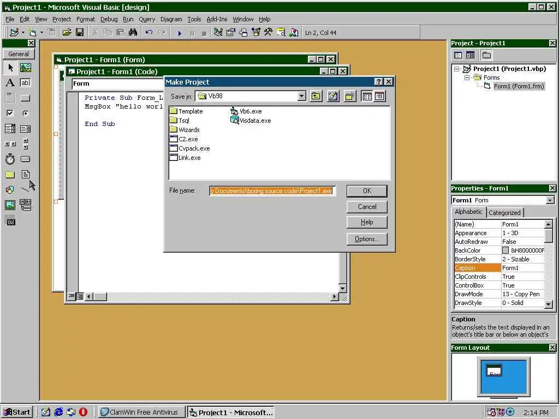
Task: Select the ListBox tool in toolbox
Action: click(25, 129)
